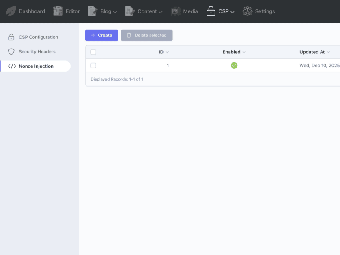Screen dimensions: 340x255
Task: Click the green Enabled status checkmark
Action: [x=234, y=66]
